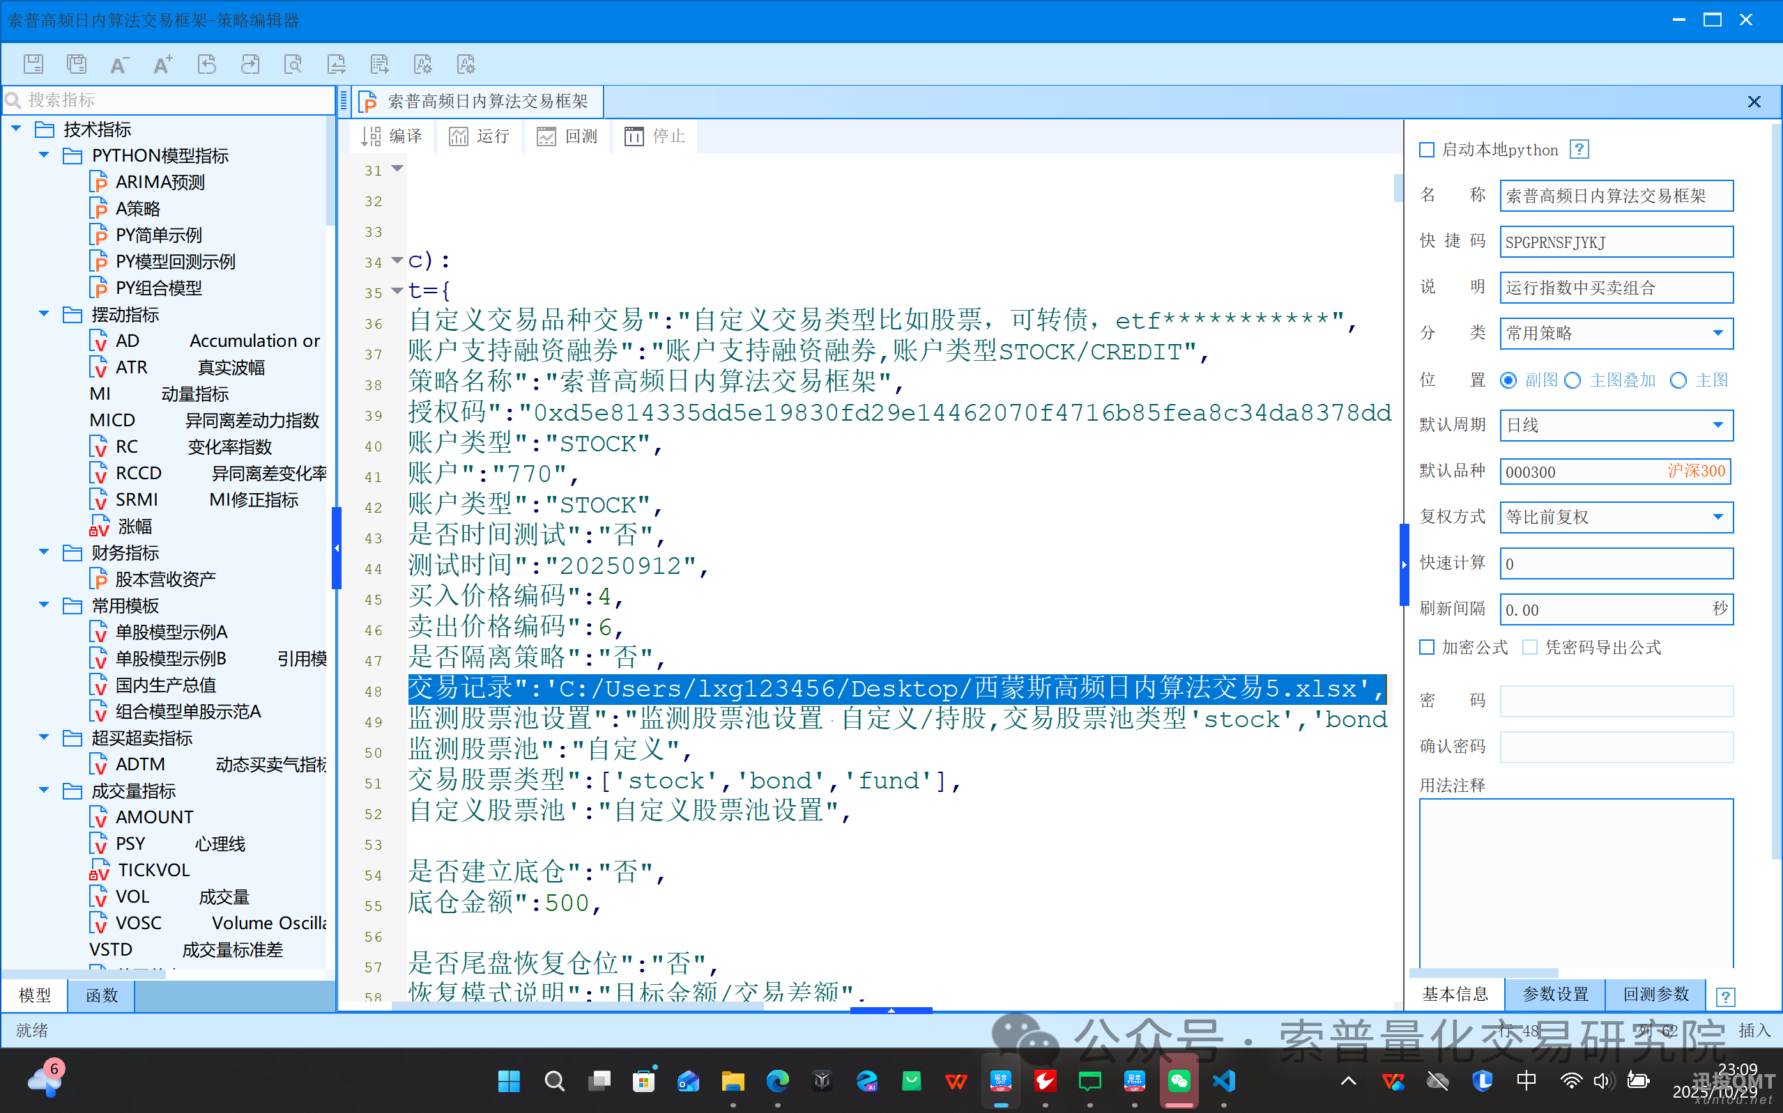The height and width of the screenshot is (1113, 1783).
Task: Decrease font size with A- icon
Action: click(119, 64)
